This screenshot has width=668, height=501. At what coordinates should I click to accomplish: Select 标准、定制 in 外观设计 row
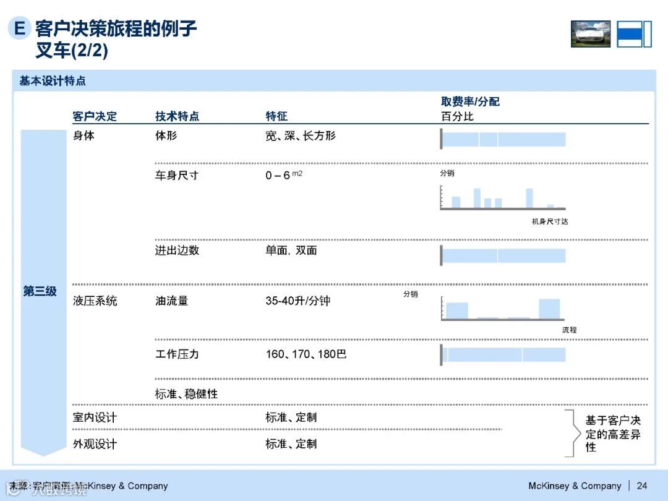click(291, 444)
